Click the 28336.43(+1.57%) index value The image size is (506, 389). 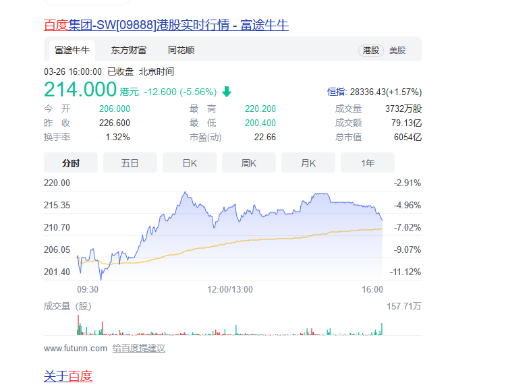pyautogui.click(x=386, y=92)
